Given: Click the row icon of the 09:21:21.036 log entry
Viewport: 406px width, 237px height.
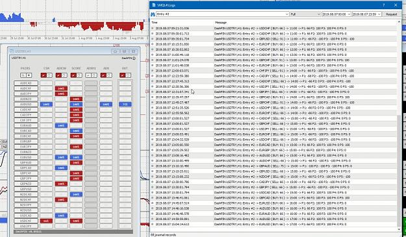Looking at the screenshot, I should tap(152, 28).
